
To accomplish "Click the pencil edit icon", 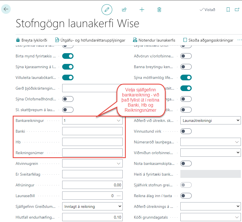I will pyautogui.click(x=107, y=10).
